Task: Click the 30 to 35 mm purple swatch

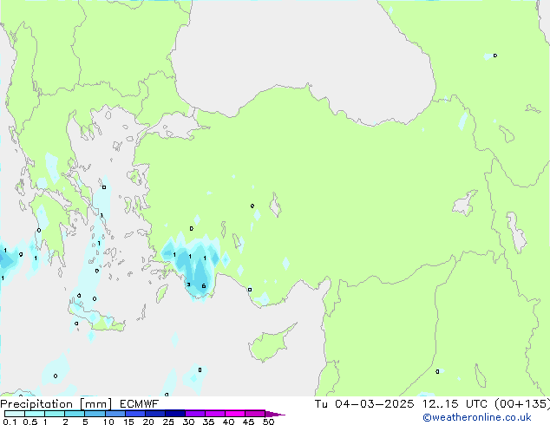Action: coord(195,414)
